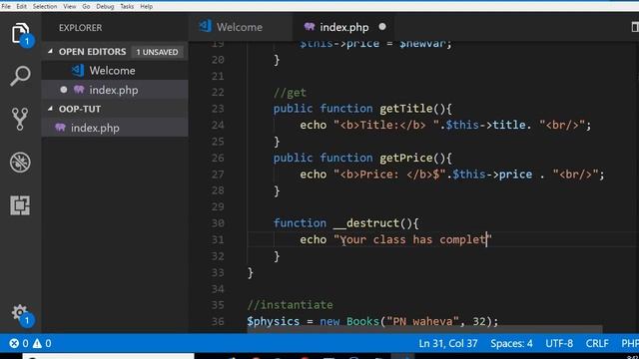Open index.php in OOP-TUT folder
This screenshot has height=359, width=639.
click(x=115, y=128)
